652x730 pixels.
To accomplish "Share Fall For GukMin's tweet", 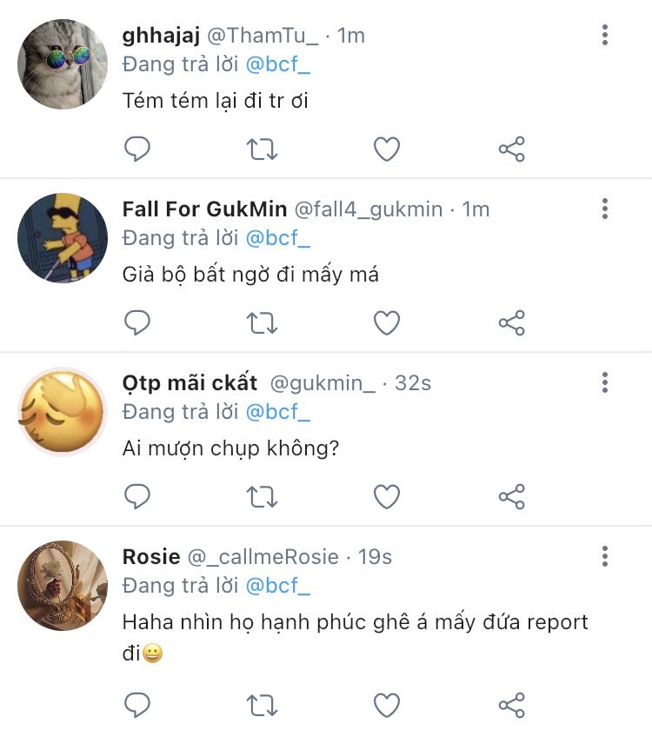I will click(512, 323).
